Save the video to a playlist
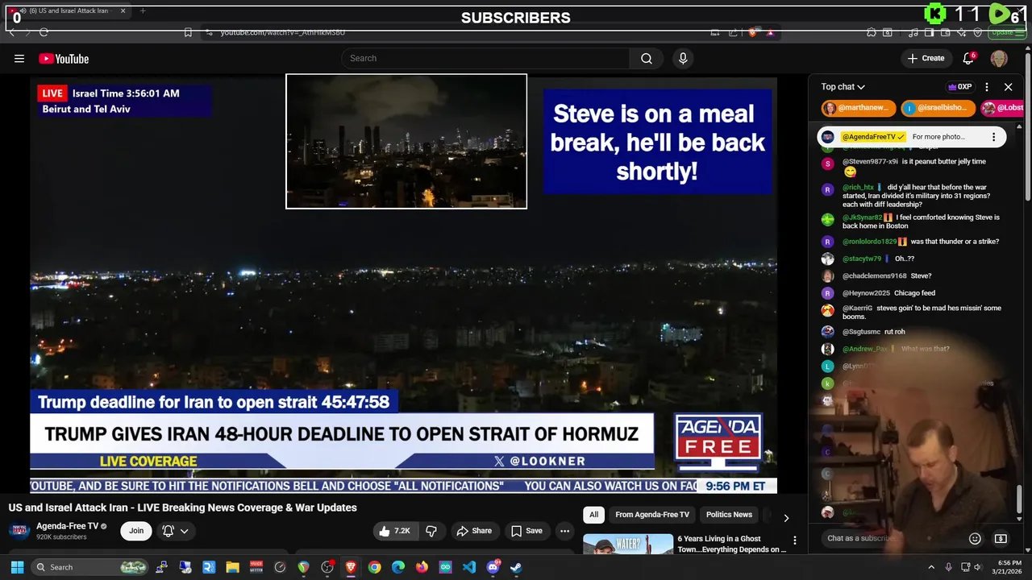This screenshot has width=1032, height=580. coord(526,531)
